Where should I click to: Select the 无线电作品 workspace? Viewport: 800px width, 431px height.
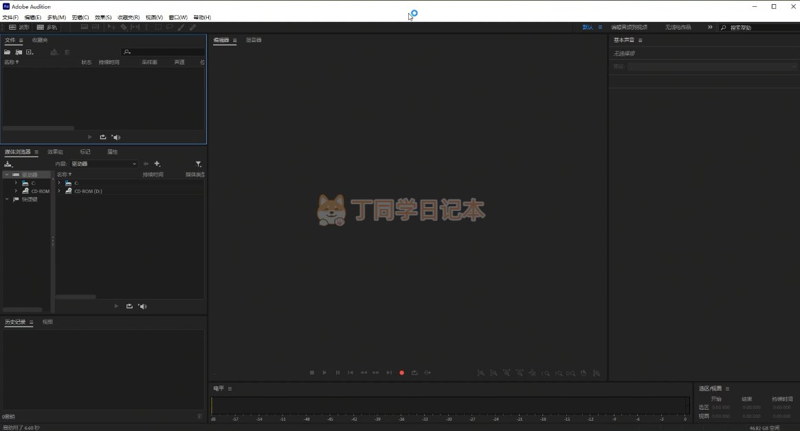tap(678, 27)
